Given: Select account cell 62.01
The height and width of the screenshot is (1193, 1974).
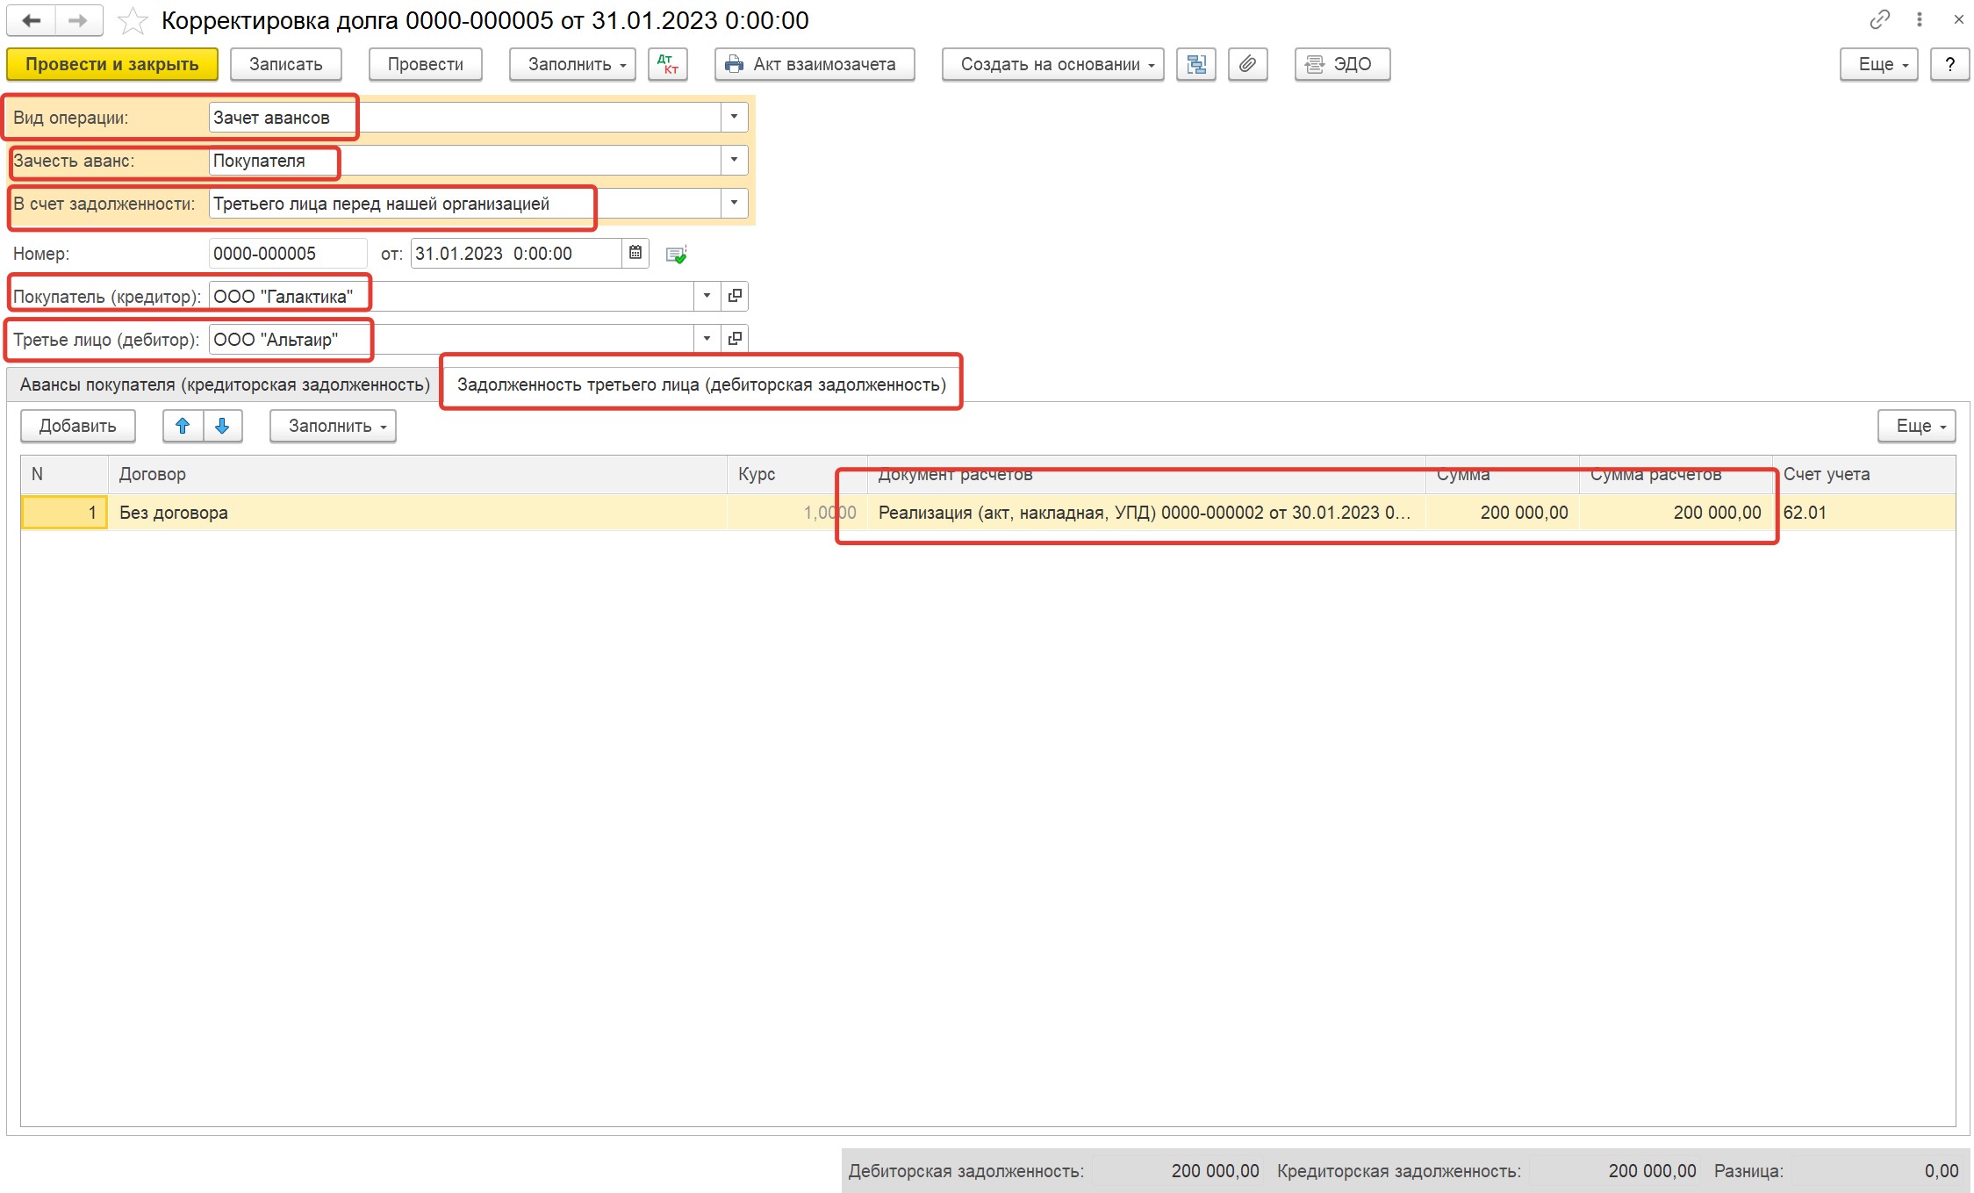Looking at the screenshot, I should 1864,513.
